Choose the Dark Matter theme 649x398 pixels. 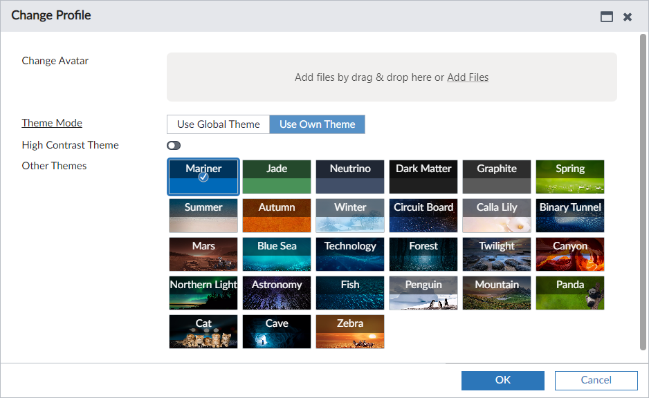[x=423, y=177]
